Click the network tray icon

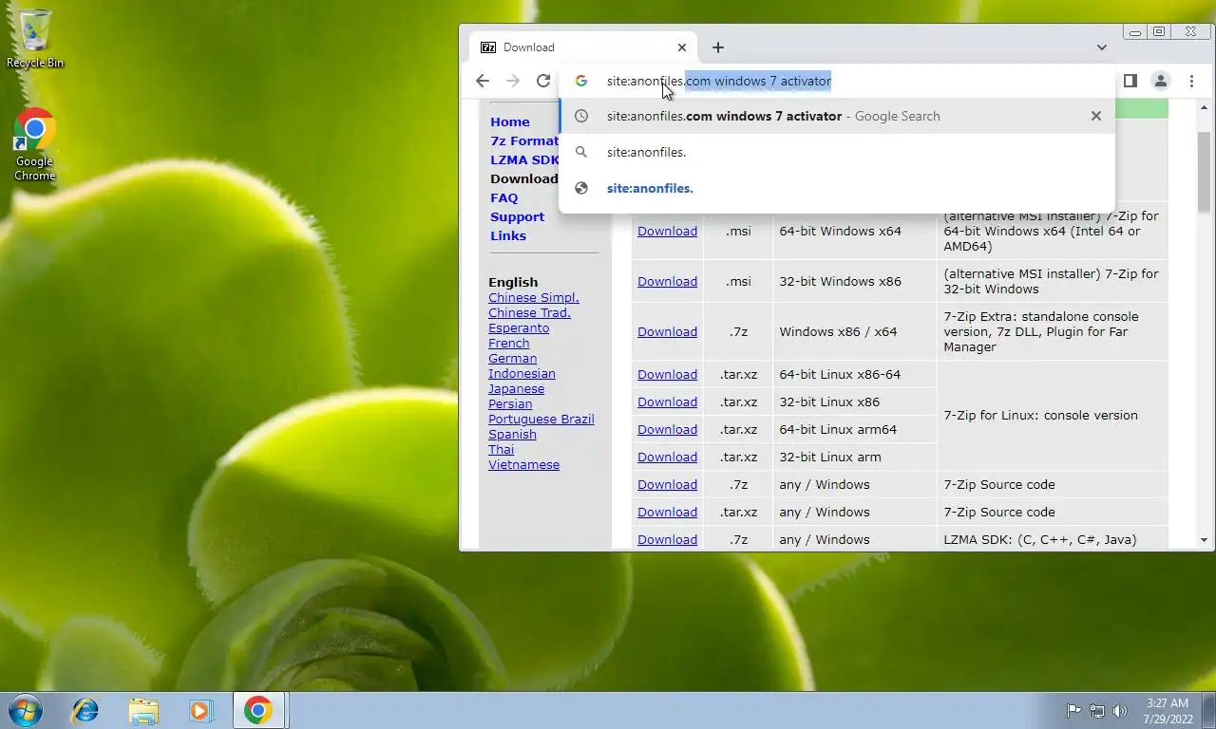pos(1097,711)
